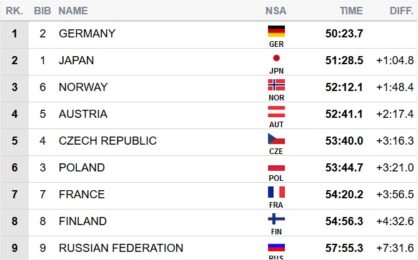Screen dimensions: 418x260
Task: Click the France flag icon
Action: click(x=276, y=192)
